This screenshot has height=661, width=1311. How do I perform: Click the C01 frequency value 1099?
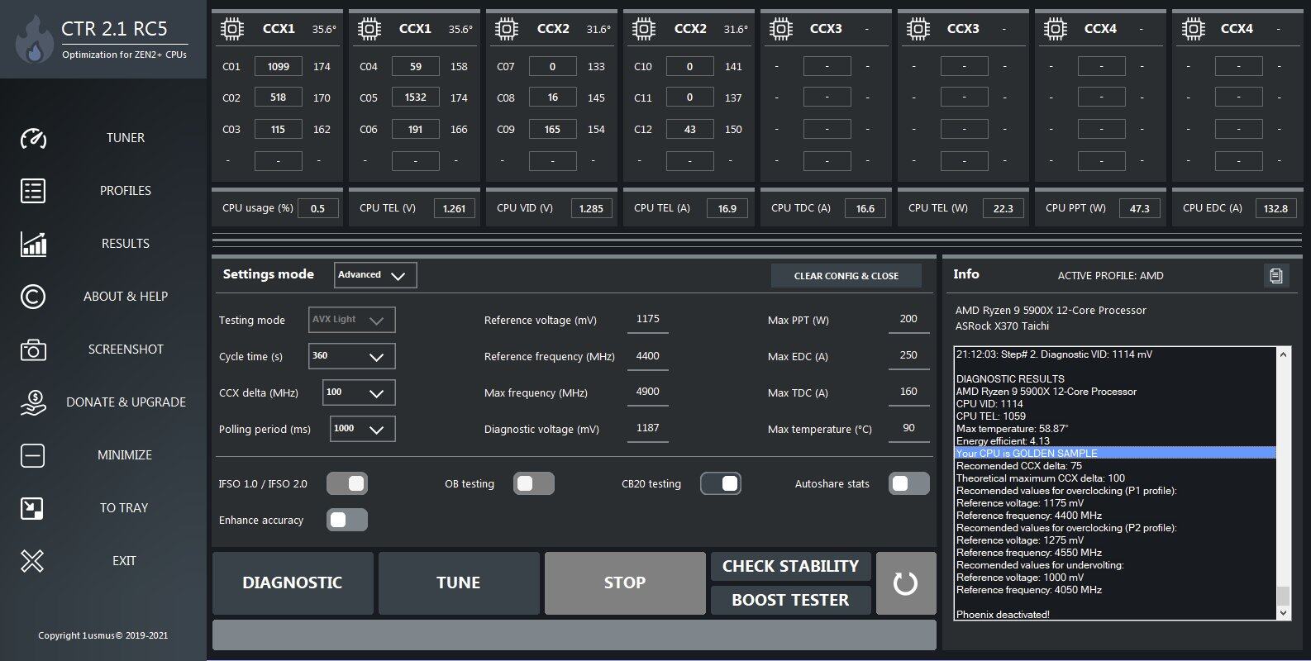[x=279, y=66]
